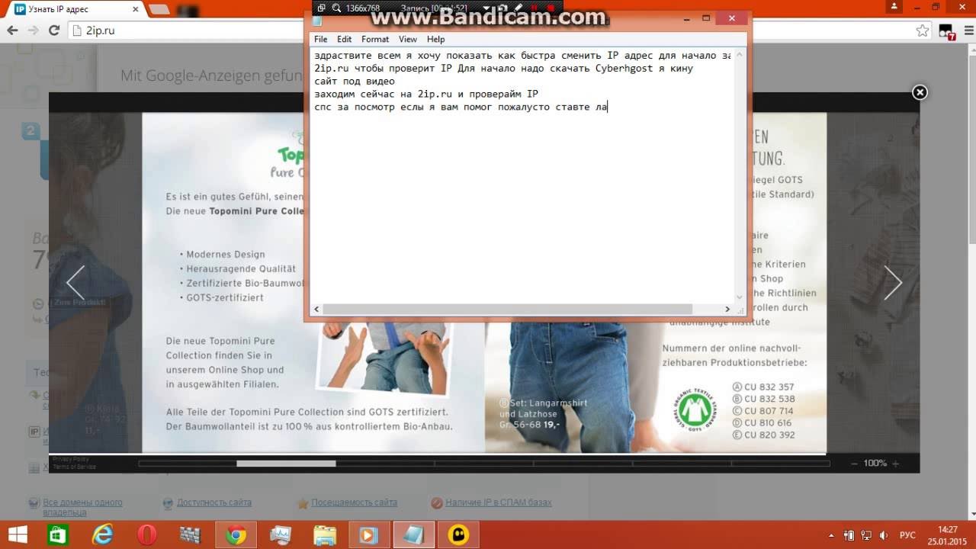Viewport: 976px width, 549px height.
Task: Open the 'Все домены одного владельца' link
Action: click(82, 507)
